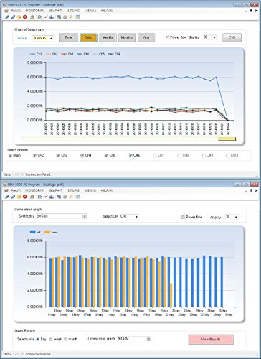Open MONITOR menu in the top window

point(35,11)
